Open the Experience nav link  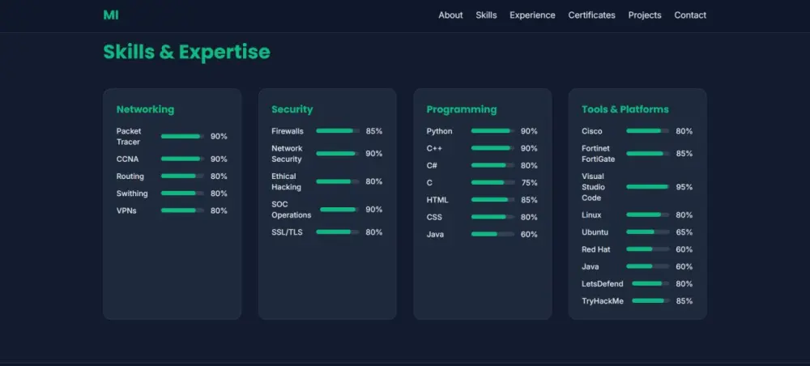(532, 15)
